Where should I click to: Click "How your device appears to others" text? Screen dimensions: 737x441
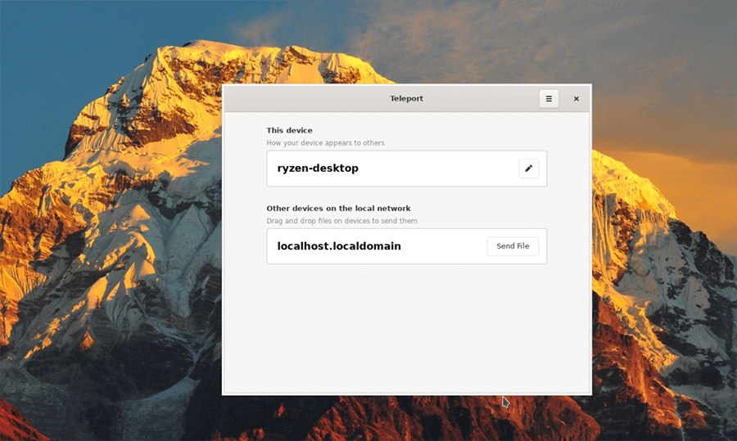(325, 143)
